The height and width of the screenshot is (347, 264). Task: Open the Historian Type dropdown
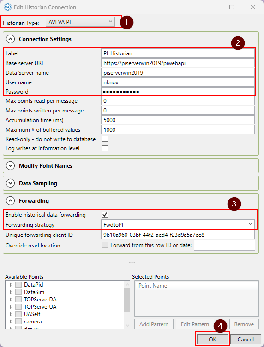pyautogui.click(x=80, y=22)
